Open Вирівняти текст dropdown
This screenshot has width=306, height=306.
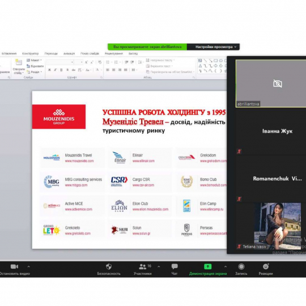click(x=159, y=66)
